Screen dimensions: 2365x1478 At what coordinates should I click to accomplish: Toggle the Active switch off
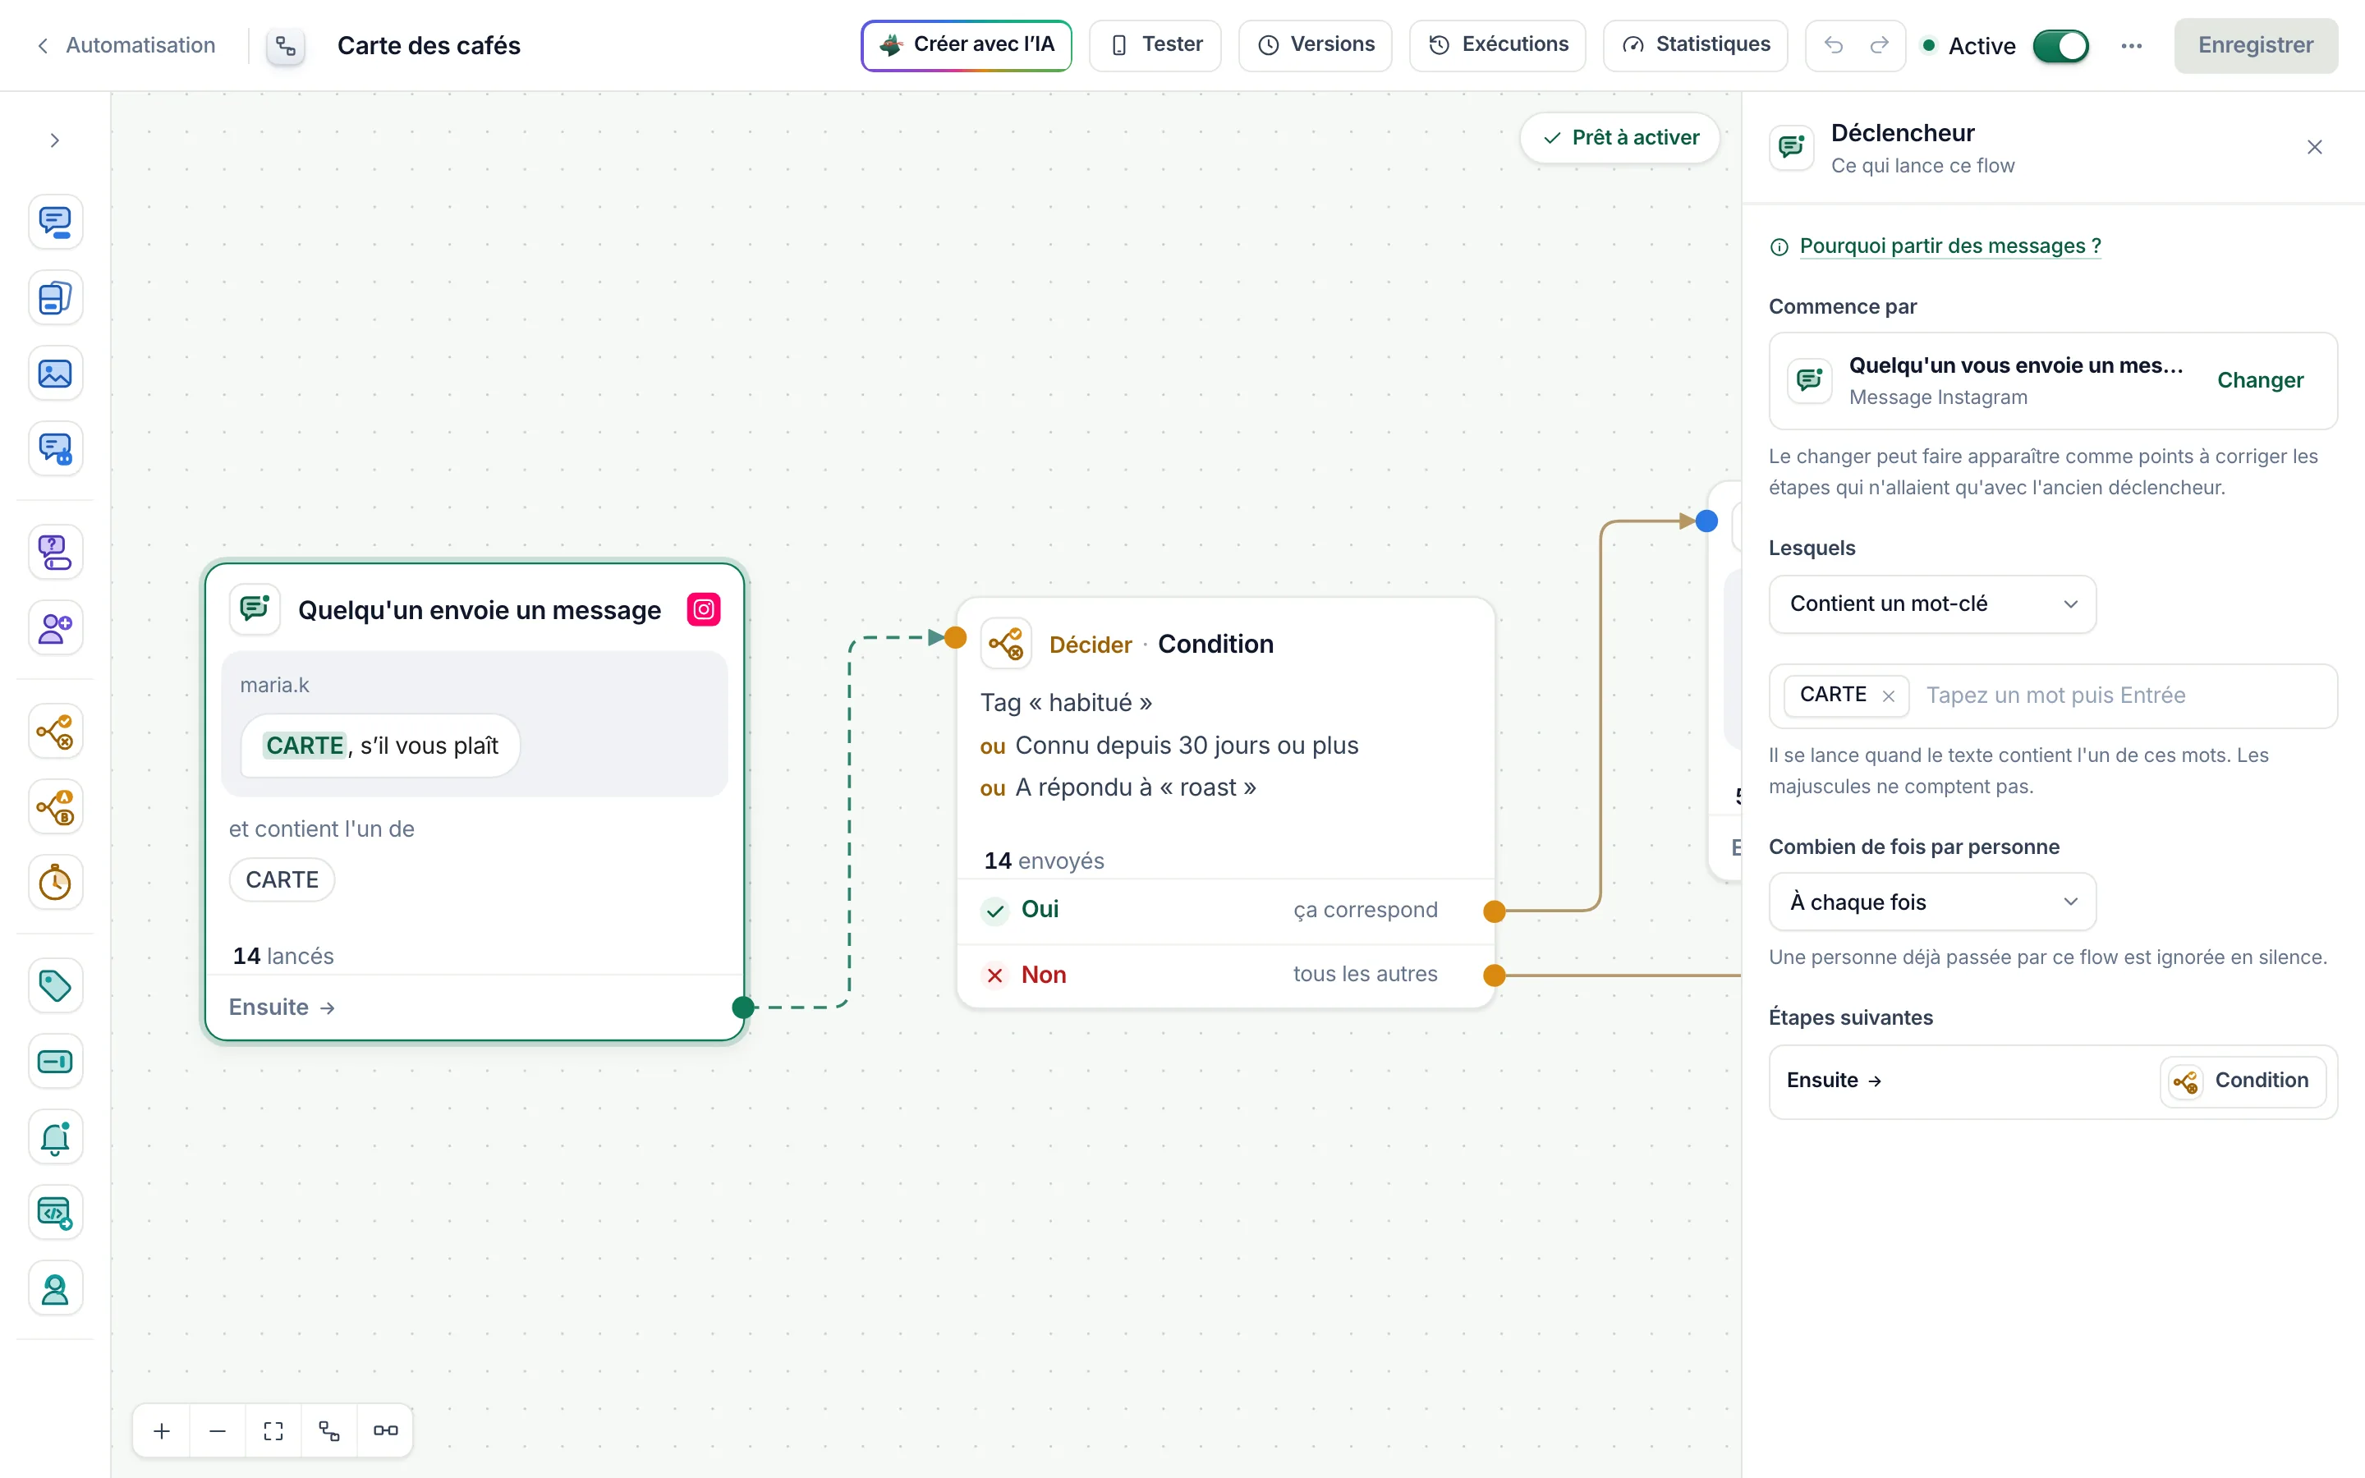click(x=2060, y=46)
